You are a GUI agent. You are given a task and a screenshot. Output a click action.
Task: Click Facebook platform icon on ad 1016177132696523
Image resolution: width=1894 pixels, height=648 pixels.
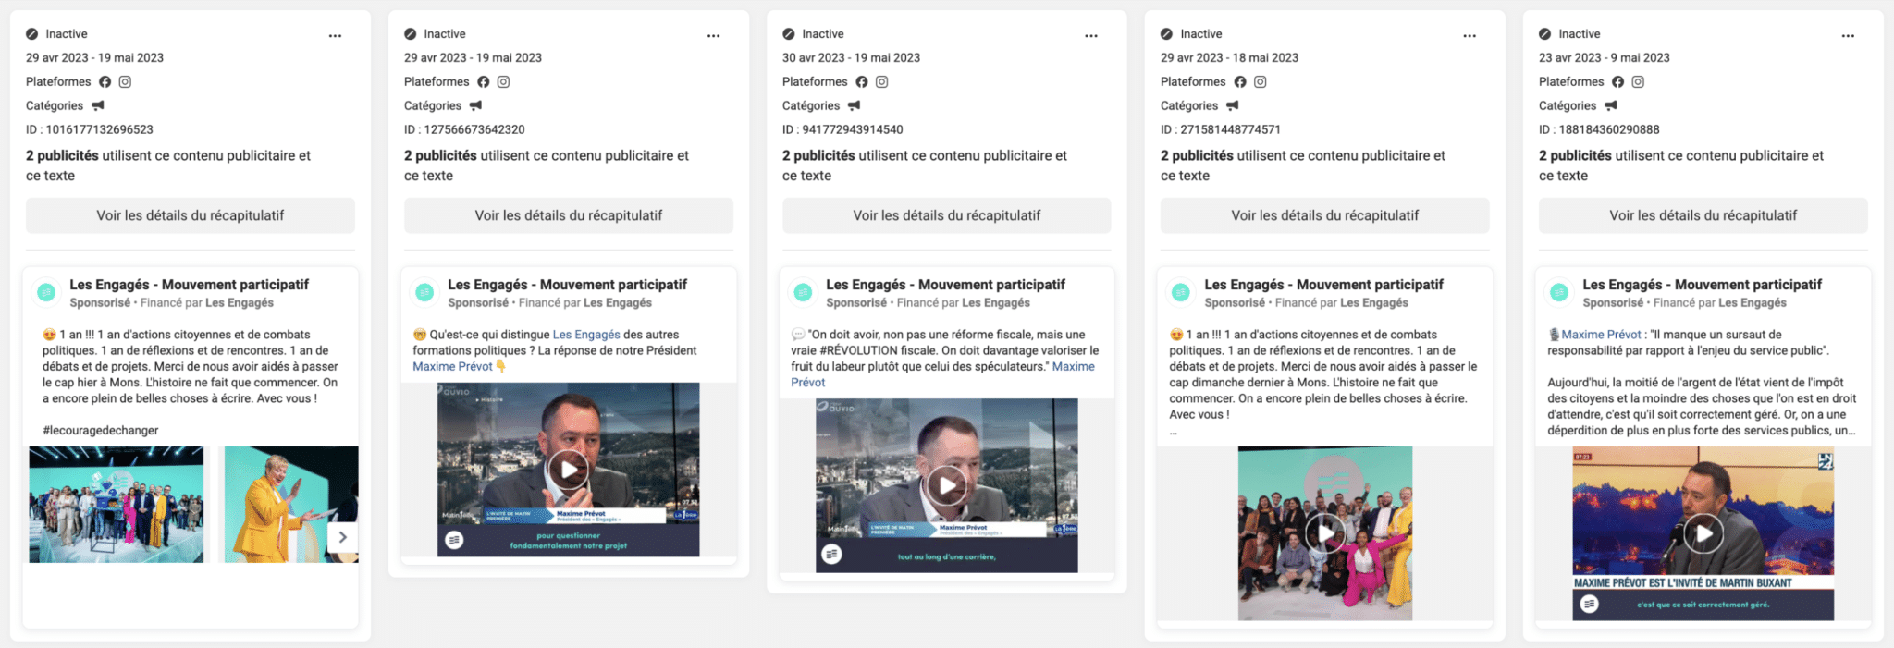point(105,82)
